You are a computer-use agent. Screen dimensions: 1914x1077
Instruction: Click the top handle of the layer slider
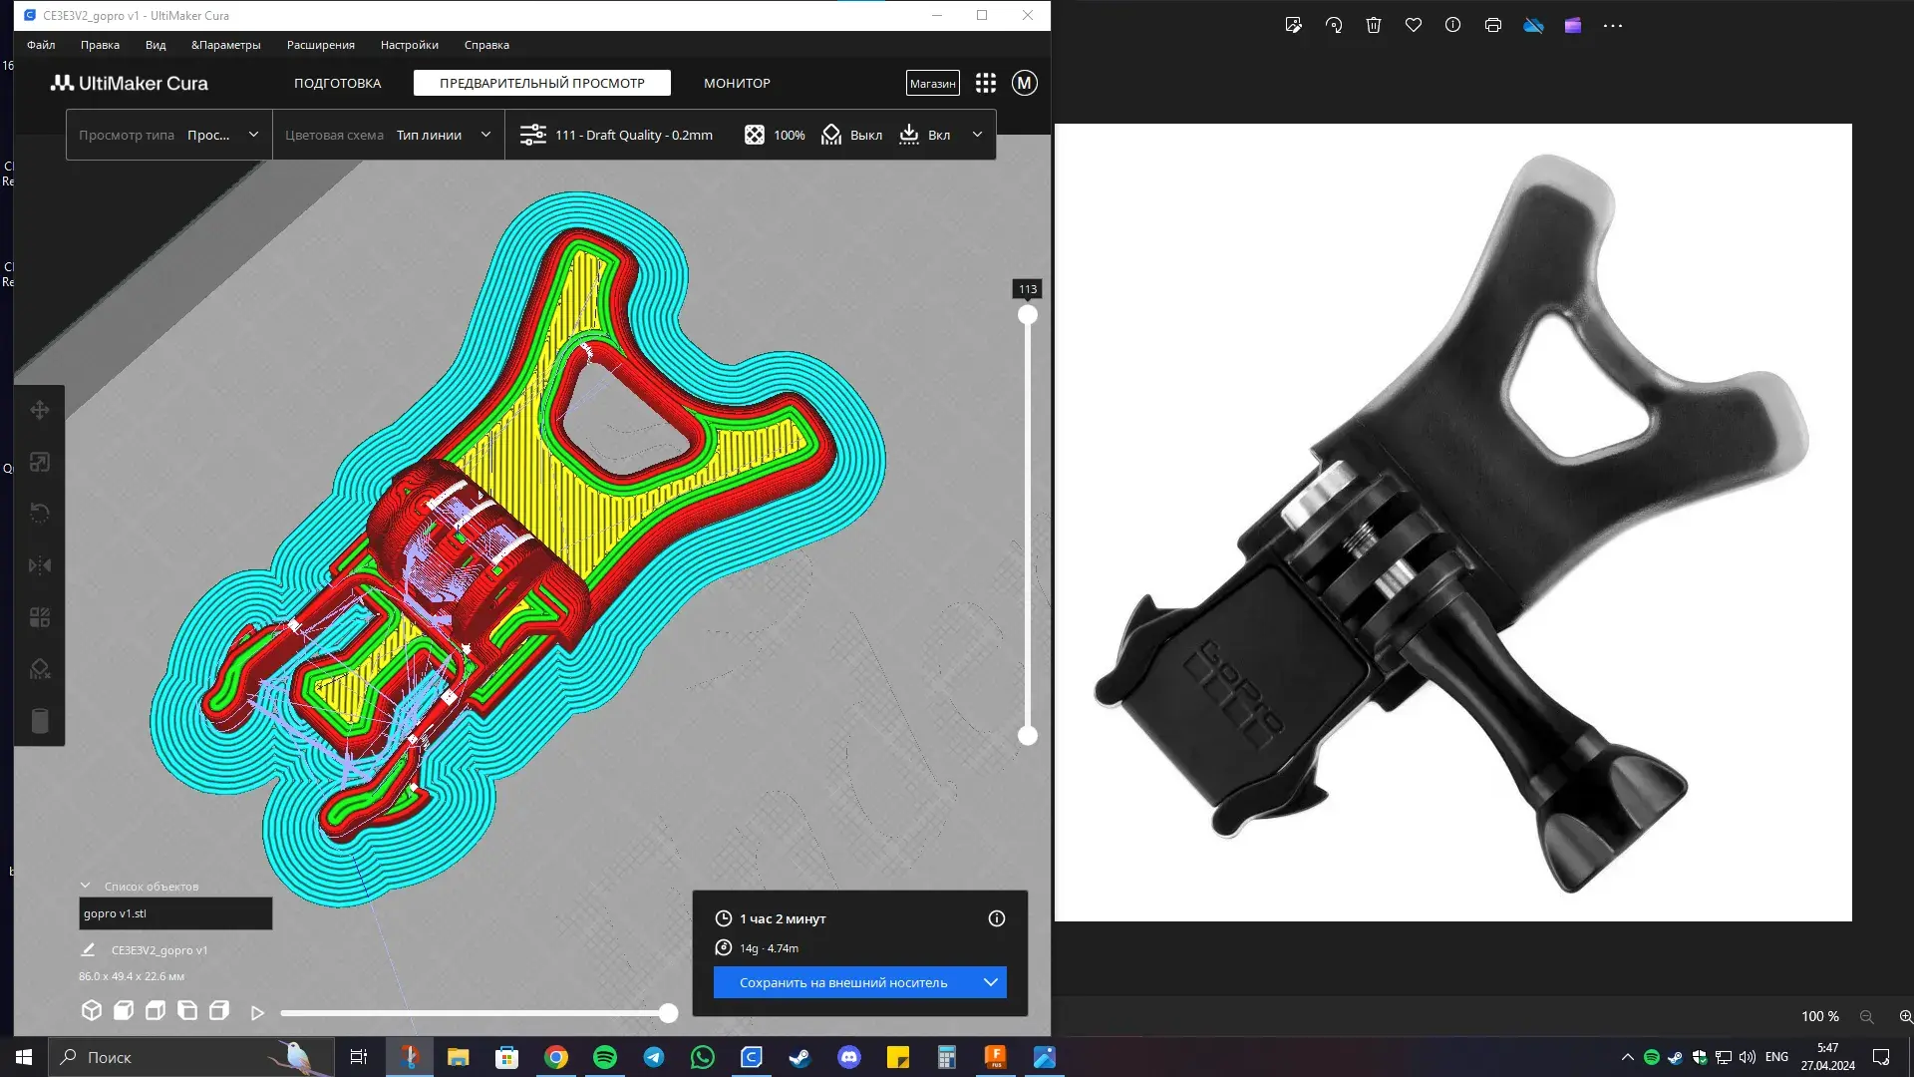click(x=1028, y=315)
